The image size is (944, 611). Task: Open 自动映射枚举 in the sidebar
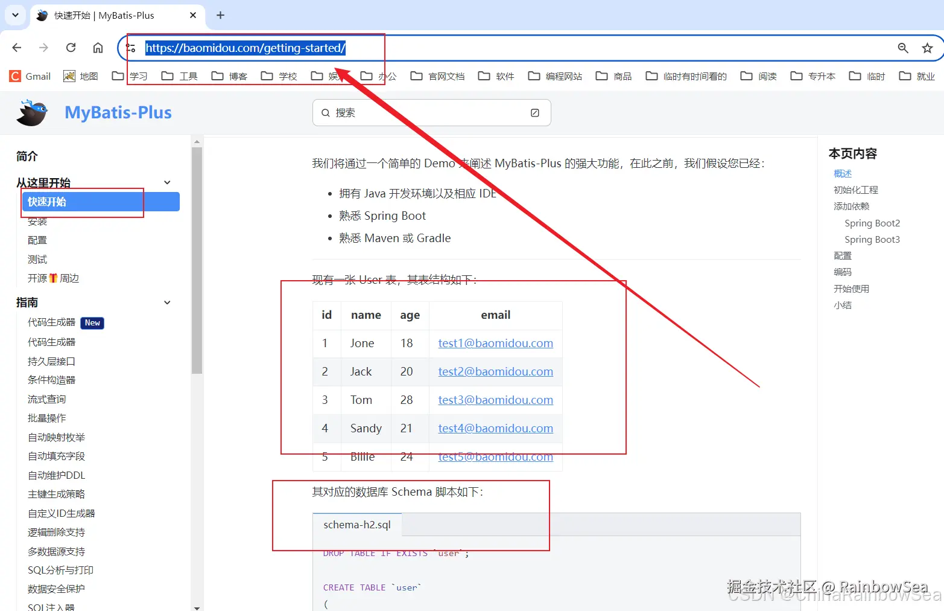point(57,437)
